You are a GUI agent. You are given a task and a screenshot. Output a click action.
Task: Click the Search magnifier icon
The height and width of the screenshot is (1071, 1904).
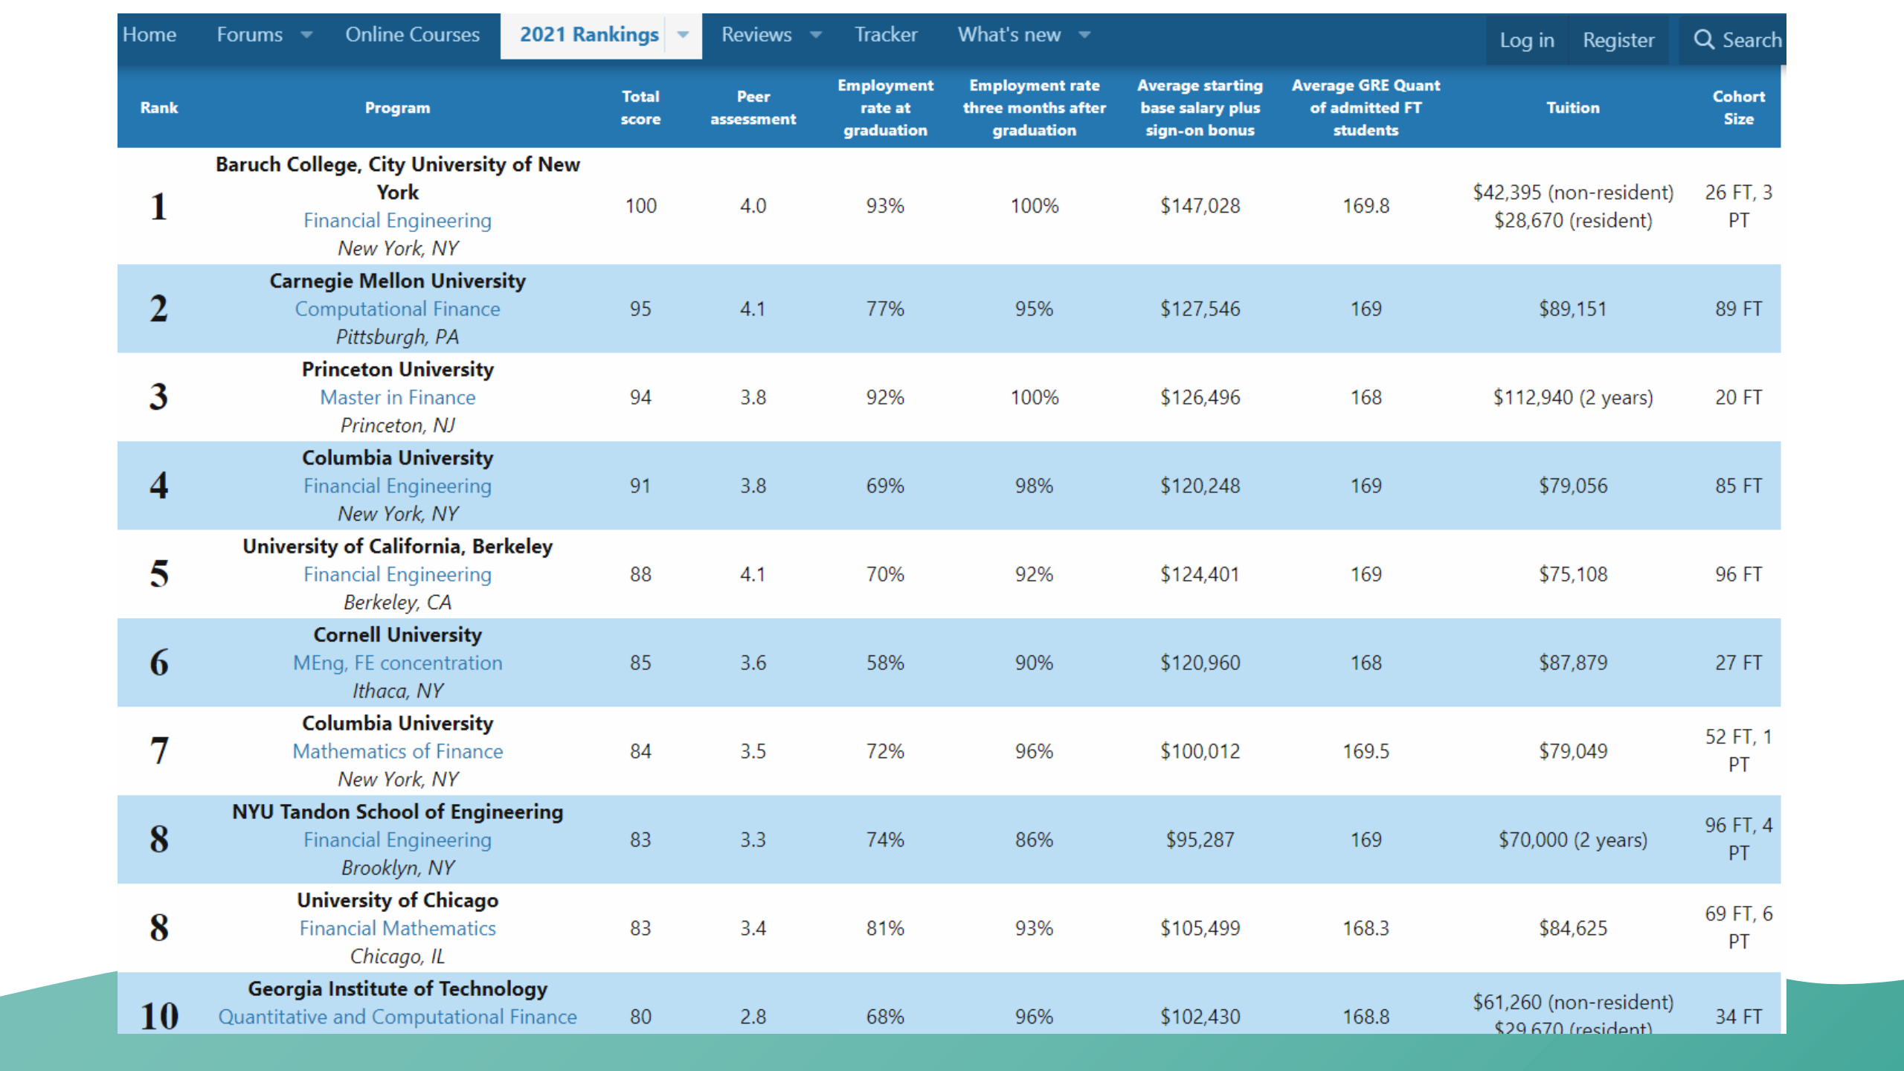tap(1704, 39)
